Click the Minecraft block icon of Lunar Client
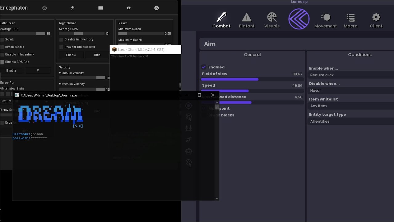 [x=114, y=50]
